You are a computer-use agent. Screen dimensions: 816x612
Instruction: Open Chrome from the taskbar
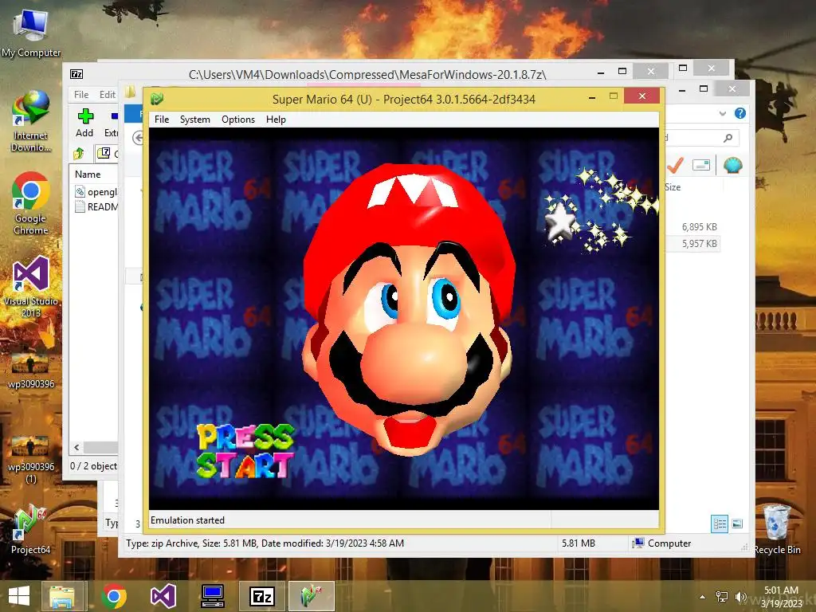click(x=114, y=596)
